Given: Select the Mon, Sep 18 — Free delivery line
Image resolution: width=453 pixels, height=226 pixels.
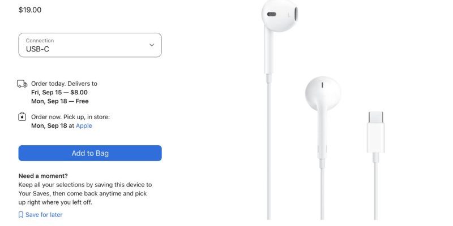Looking at the screenshot, I should coord(60,101).
